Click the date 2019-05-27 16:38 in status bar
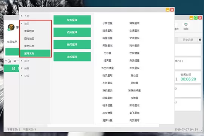 tap(186, 129)
